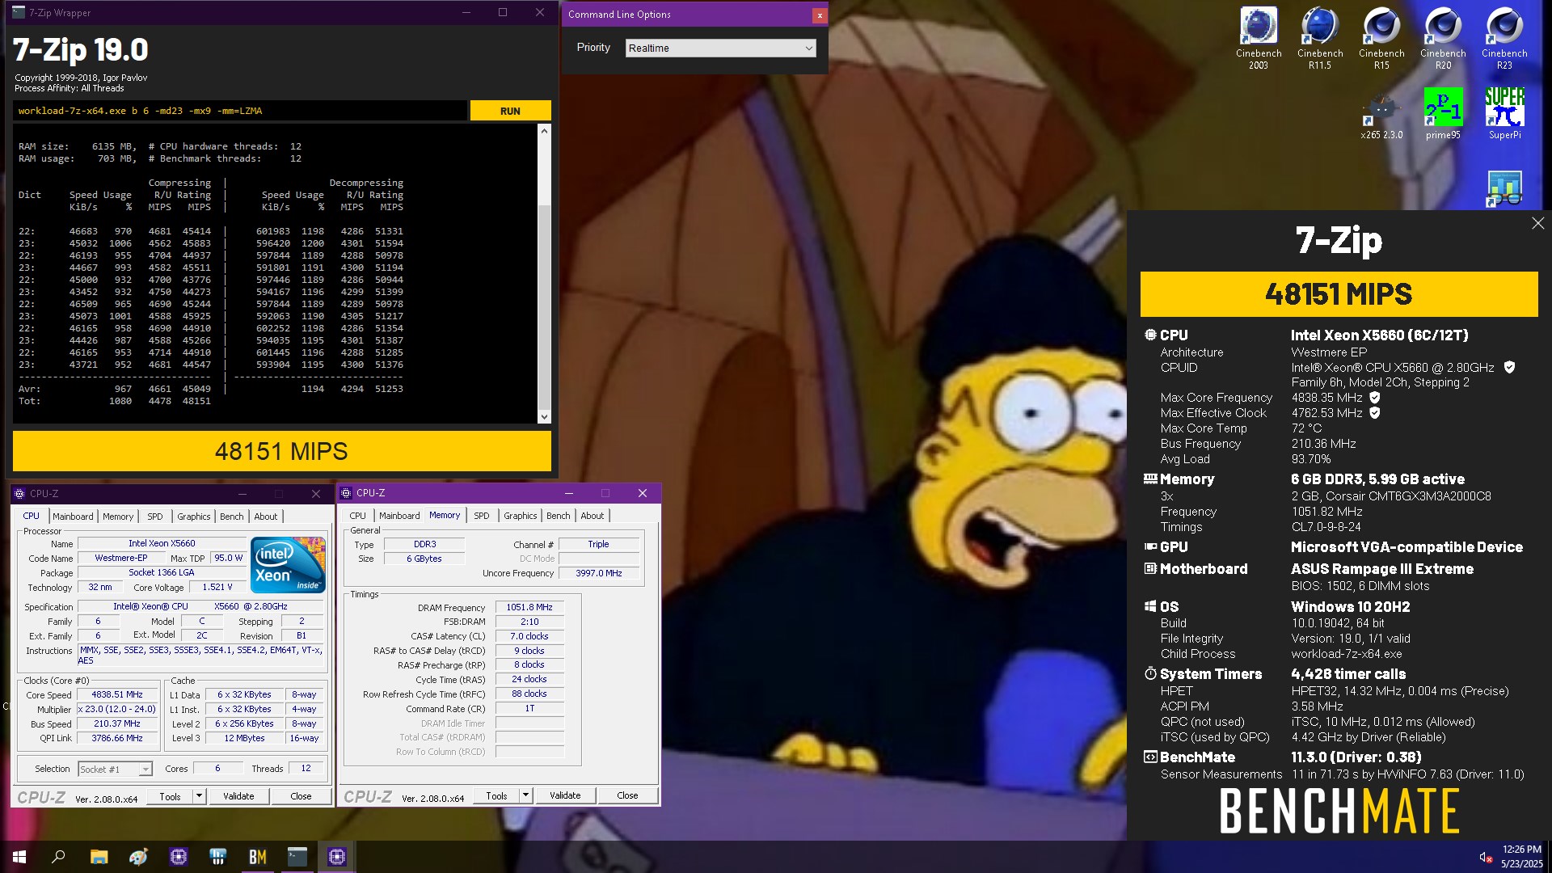The height and width of the screenshot is (873, 1552).
Task: Switch to Graphics tab in left CPU-Z
Action: coord(194,517)
